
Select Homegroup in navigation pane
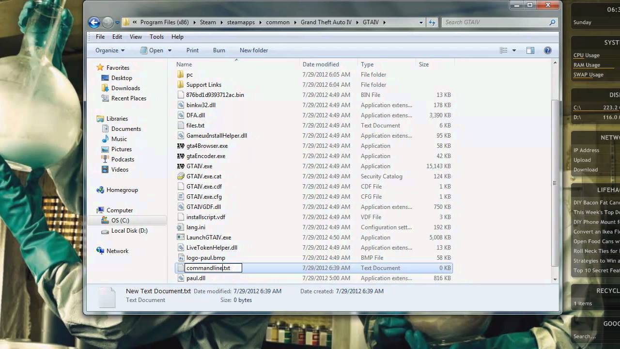point(122,190)
